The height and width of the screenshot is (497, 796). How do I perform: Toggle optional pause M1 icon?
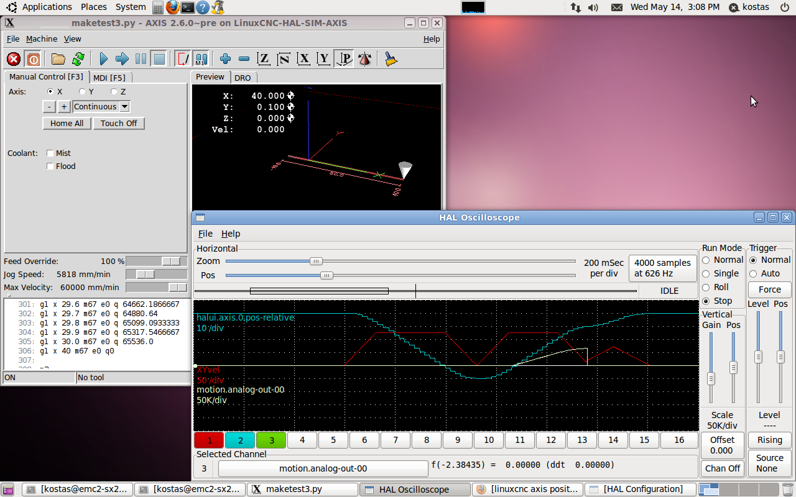pyautogui.click(x=201, y=59)
